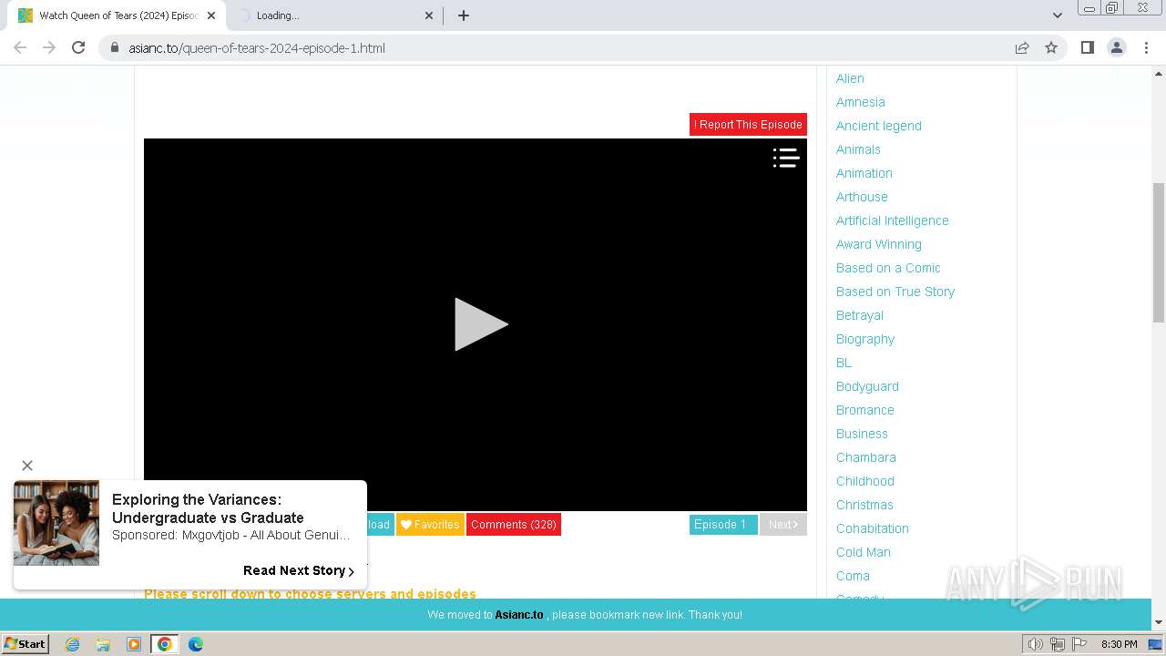Focus the address bar URL
1166x656 pixels.
click(257, 48)
